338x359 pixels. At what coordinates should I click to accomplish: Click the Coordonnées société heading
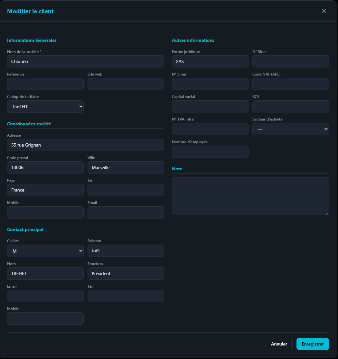pos(29,124)
